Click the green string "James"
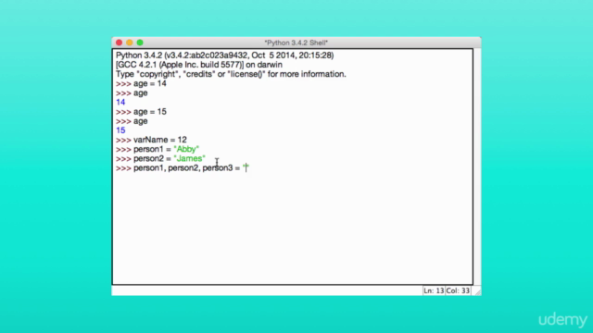The height and width of the screenshot is (333, 593). [x=189, y=158]
